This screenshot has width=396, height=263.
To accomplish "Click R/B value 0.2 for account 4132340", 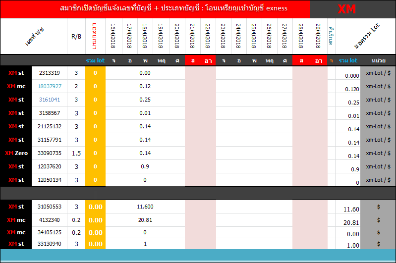I will pos(76,220).
